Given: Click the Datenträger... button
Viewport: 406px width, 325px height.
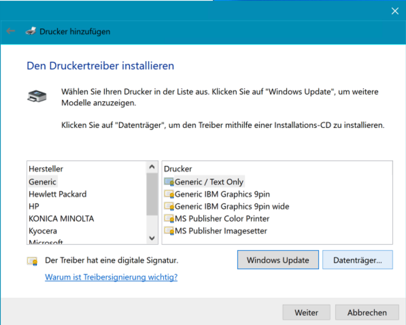Looking at the screenshot, I should coord(357,260).
